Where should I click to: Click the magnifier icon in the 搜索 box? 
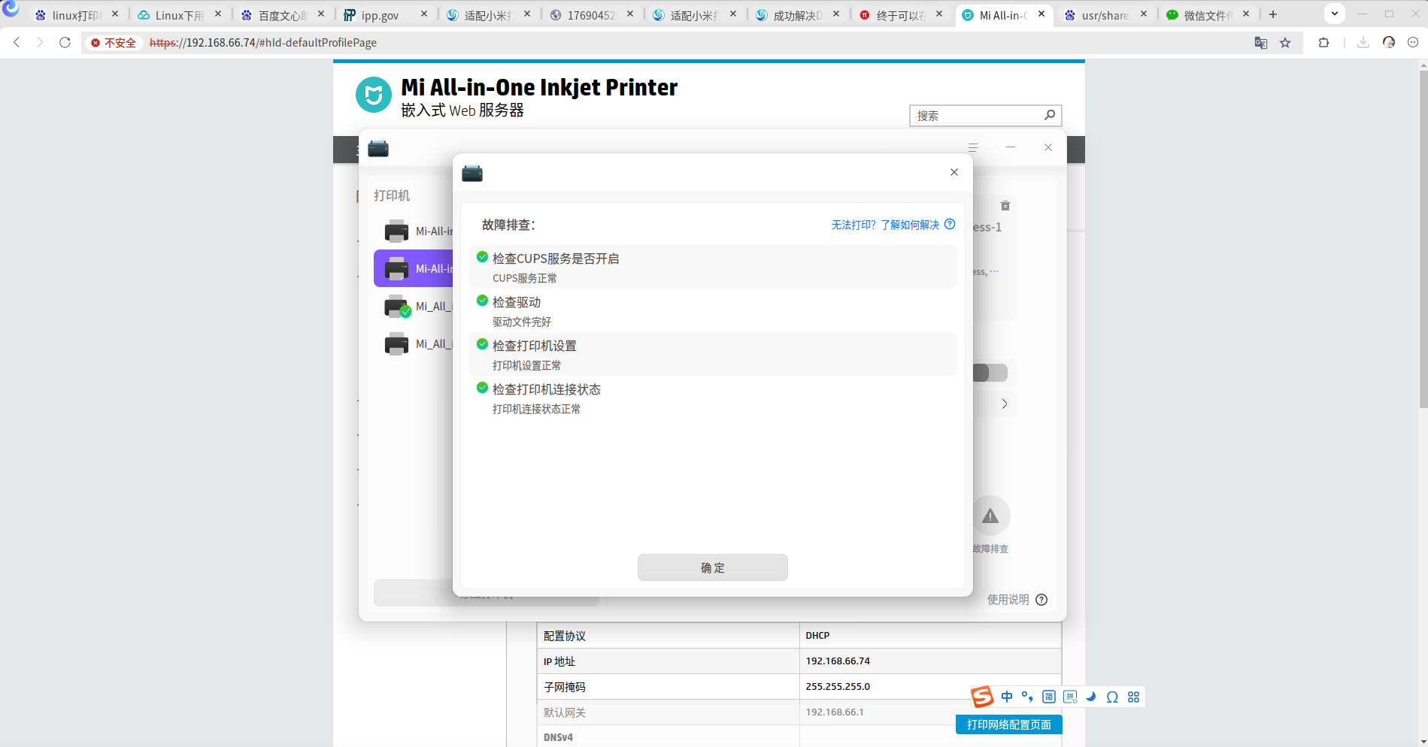coord(1050,115)
